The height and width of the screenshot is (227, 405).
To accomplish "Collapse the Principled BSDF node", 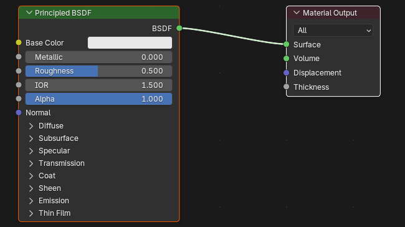I will coord(29,12).
